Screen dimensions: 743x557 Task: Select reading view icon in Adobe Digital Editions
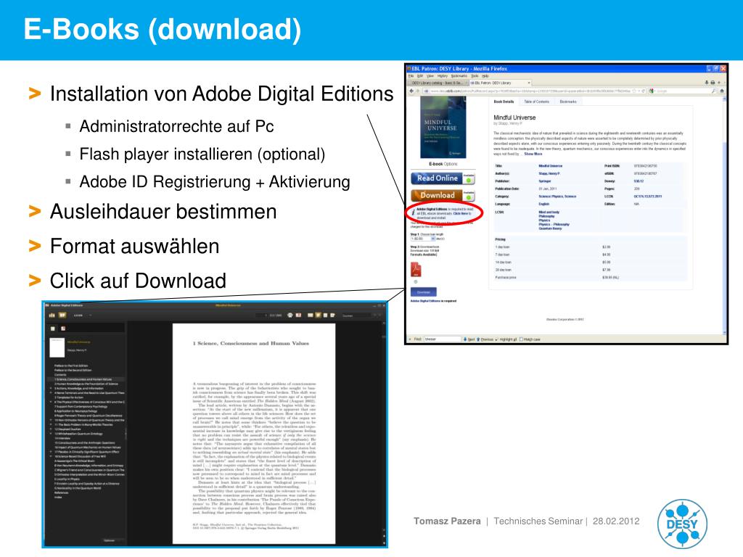coord(62,315)
